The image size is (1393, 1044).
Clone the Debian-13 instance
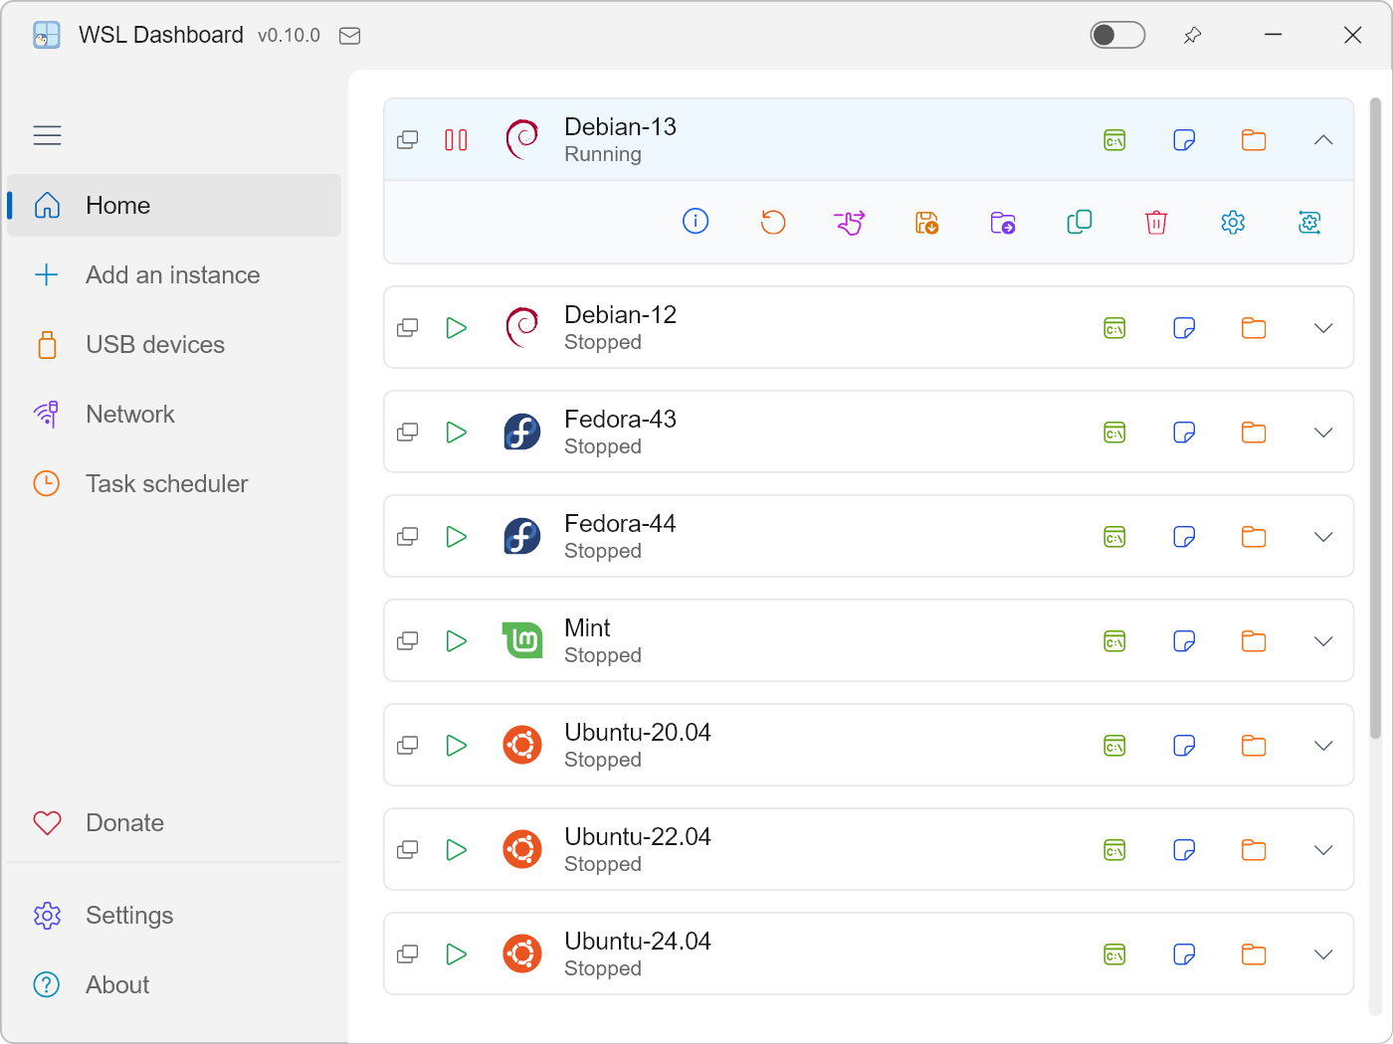[x=1080, y=222]
